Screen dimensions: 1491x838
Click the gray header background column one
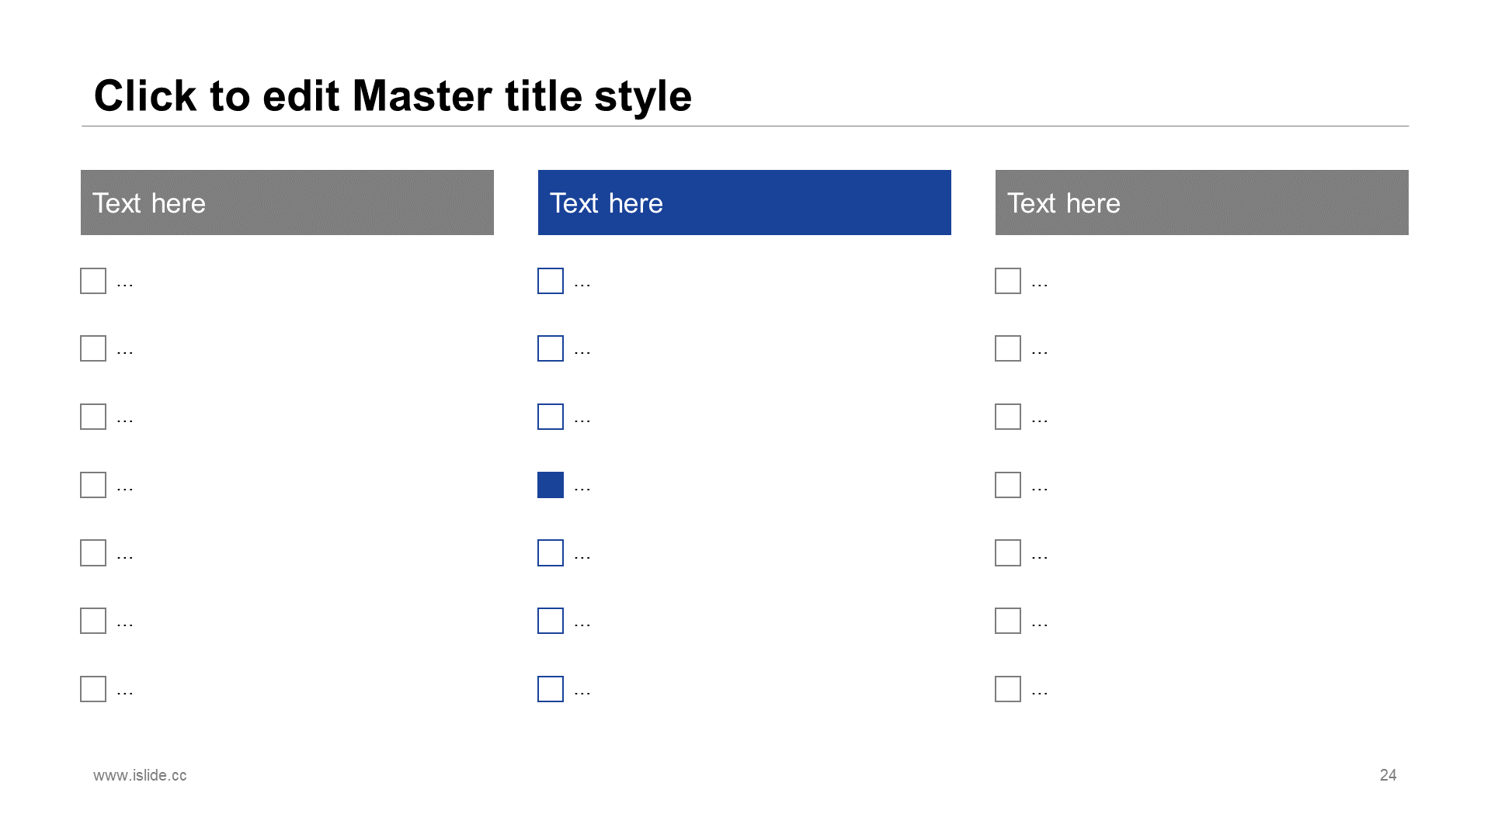tap(288, 202)
